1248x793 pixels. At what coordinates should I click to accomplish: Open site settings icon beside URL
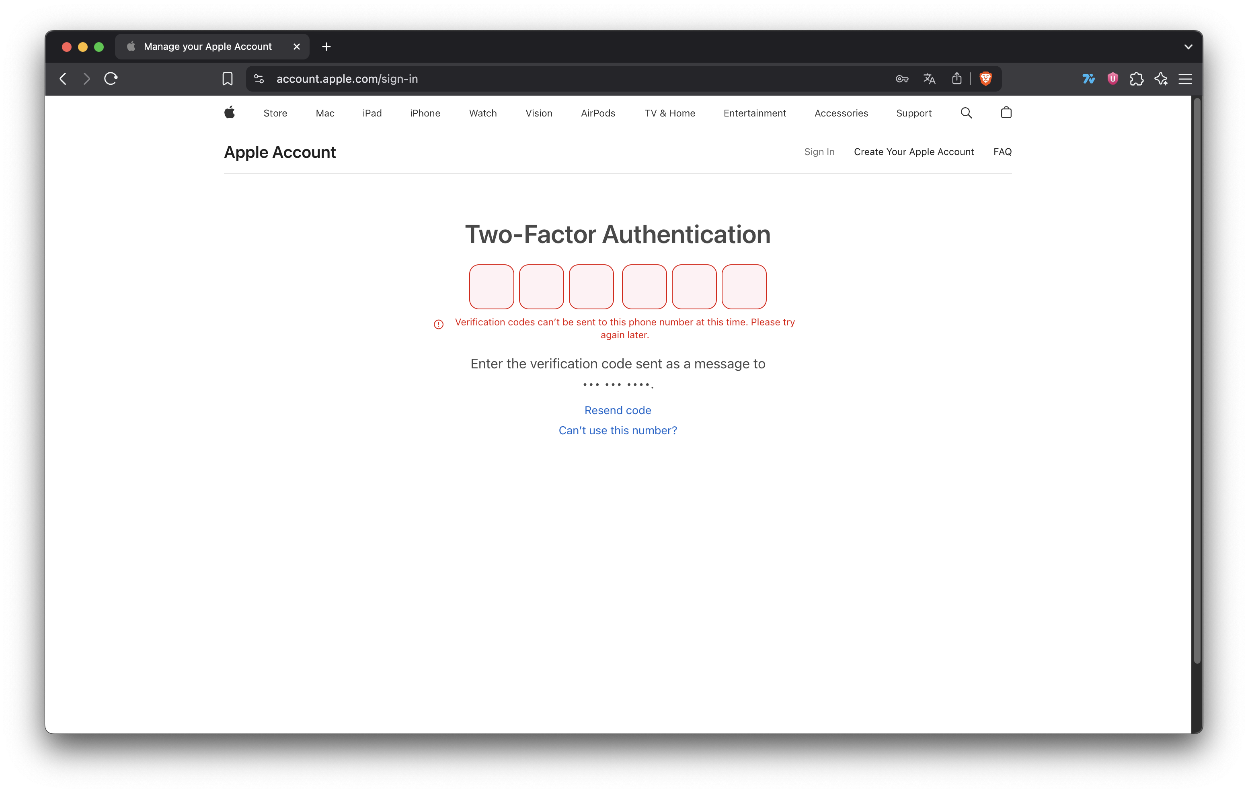[x=259, y=79]
